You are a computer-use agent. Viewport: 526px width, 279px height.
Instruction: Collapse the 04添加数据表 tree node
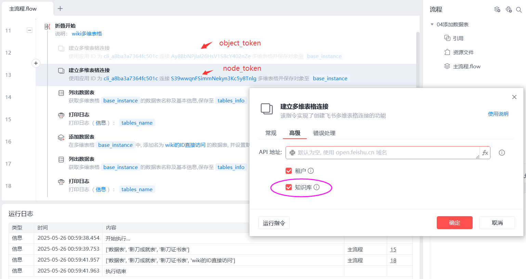pyautogui.click(x=432, y=24)
